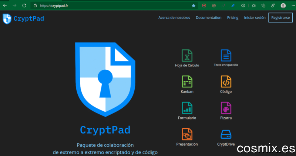This screenshot has width=296, height=156.
Task: Open the Favorites list icon
Action: coord(254,6)
